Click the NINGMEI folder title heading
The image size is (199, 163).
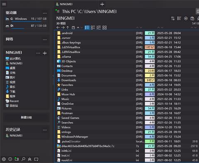point(66,18)
